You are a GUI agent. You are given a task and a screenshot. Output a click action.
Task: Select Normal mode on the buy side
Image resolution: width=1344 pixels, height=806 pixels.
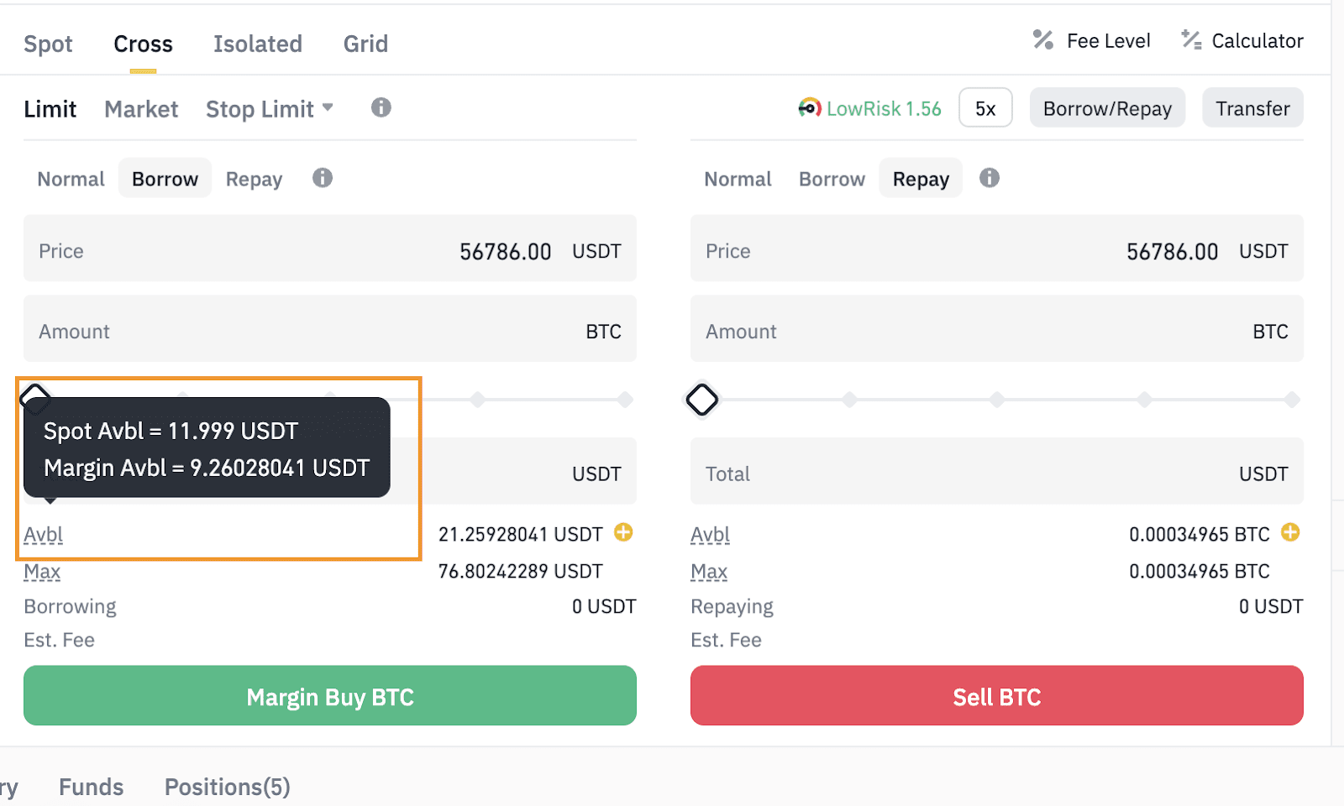pyautogui.click(x=71, y=179)
